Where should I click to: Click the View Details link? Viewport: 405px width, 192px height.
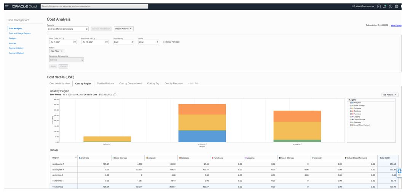point(396,25)
